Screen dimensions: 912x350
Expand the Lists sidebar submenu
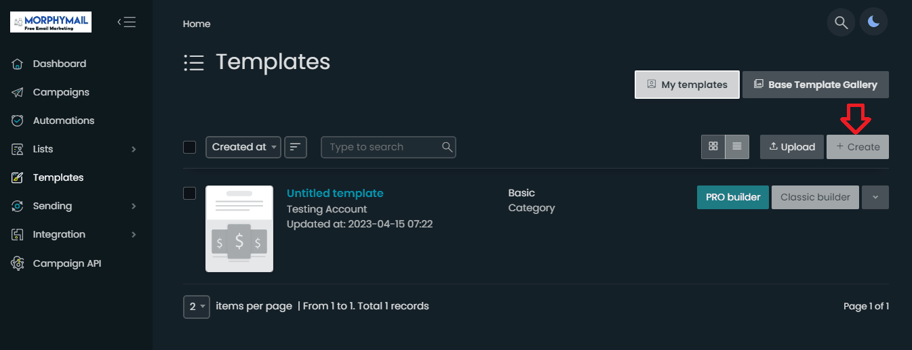pos(75,149)
